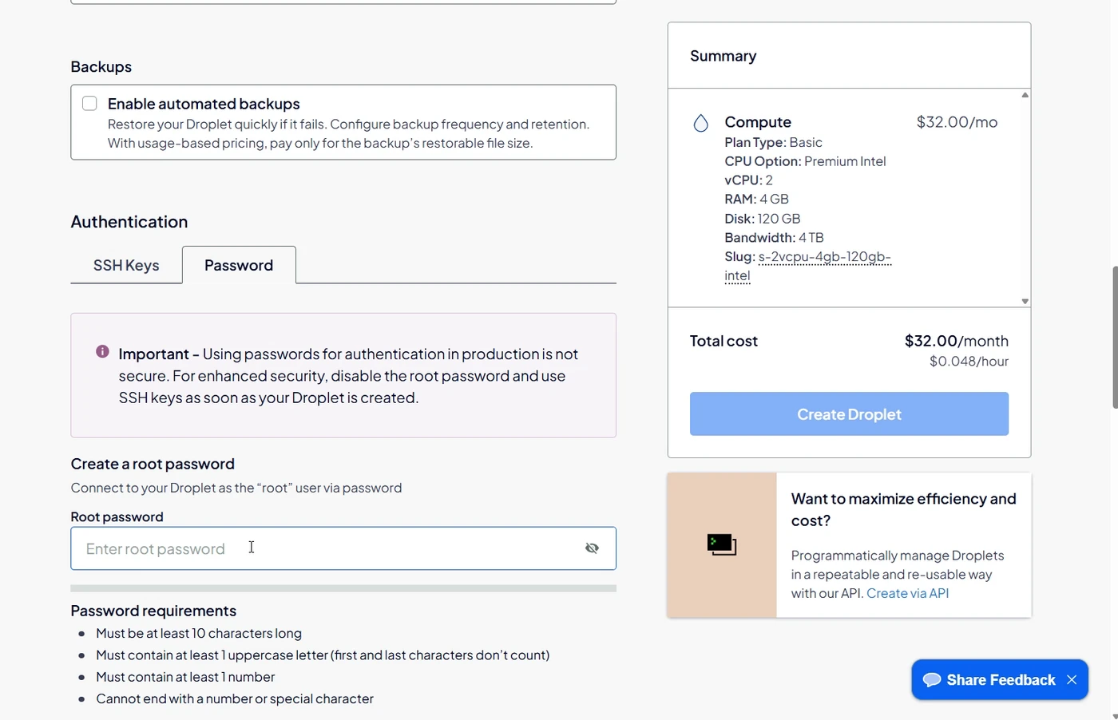Screen dimensions: 1118x720
Task: Click the Enable automated backups label
Action: [x=204, y=104]
